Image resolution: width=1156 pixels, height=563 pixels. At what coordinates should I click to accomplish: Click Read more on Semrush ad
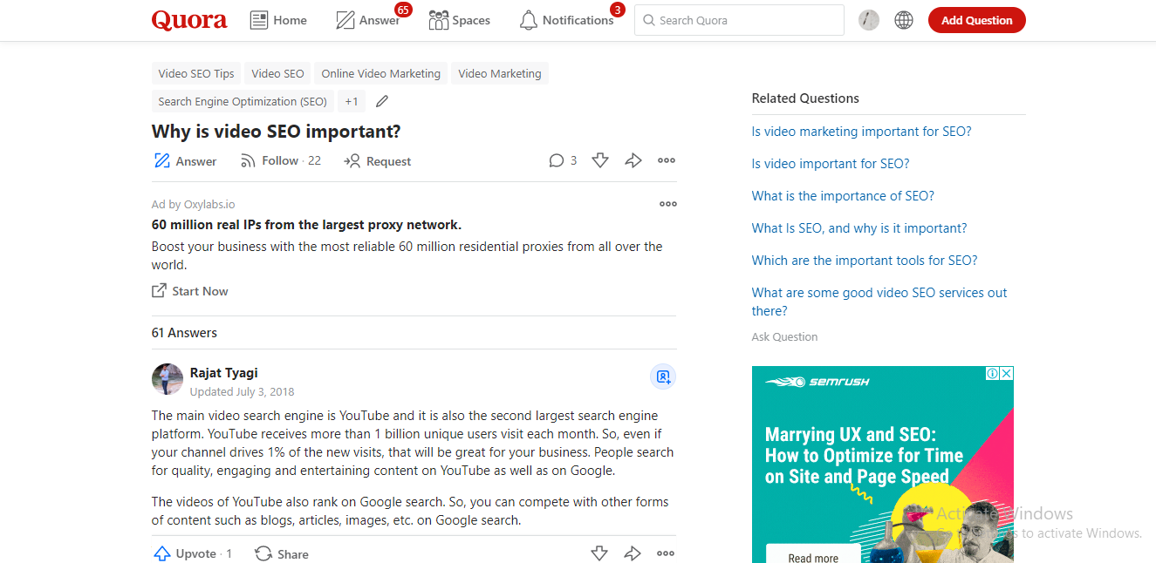pyautogui.click(x=813, y=554)
